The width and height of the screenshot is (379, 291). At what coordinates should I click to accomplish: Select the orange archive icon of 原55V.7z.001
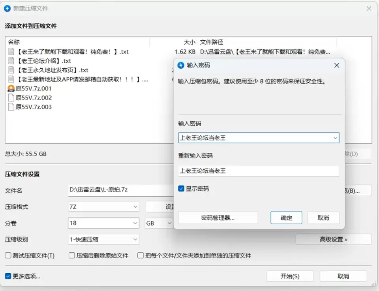(11, 88)
